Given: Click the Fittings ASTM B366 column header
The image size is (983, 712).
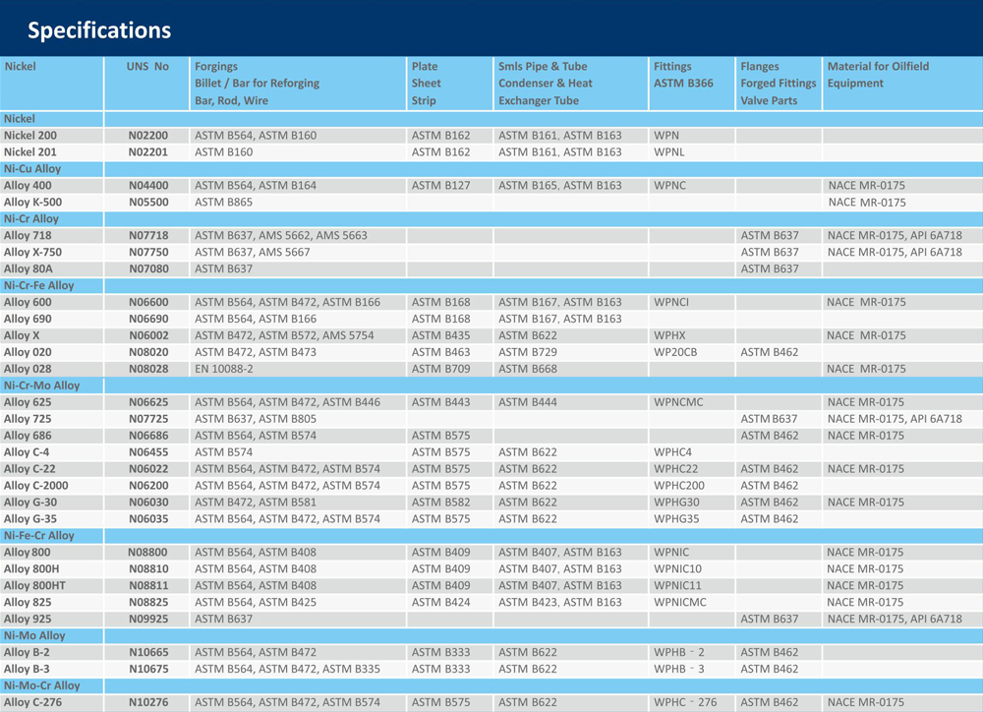Looking at the screenshot, I should (x=683, y=75).
